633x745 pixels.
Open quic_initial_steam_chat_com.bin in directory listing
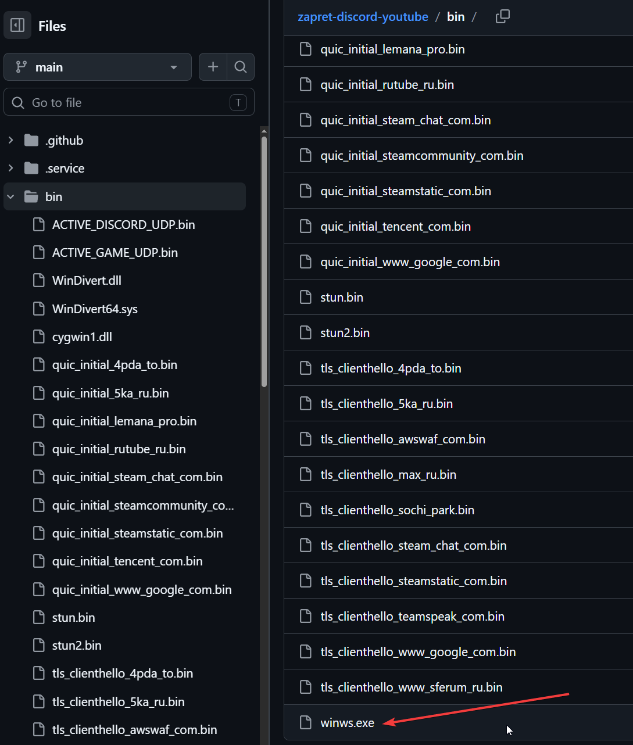[x=406, y=120]
